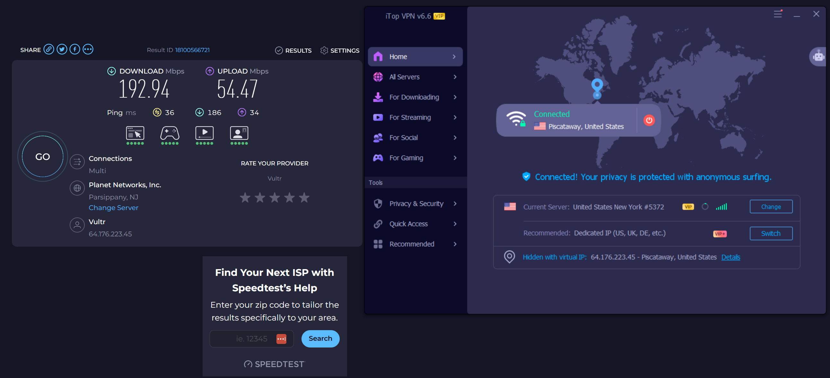The image size is (830, 378).
Task: Expand the Quick Access chevron arrow
Action: pos(455,224)
